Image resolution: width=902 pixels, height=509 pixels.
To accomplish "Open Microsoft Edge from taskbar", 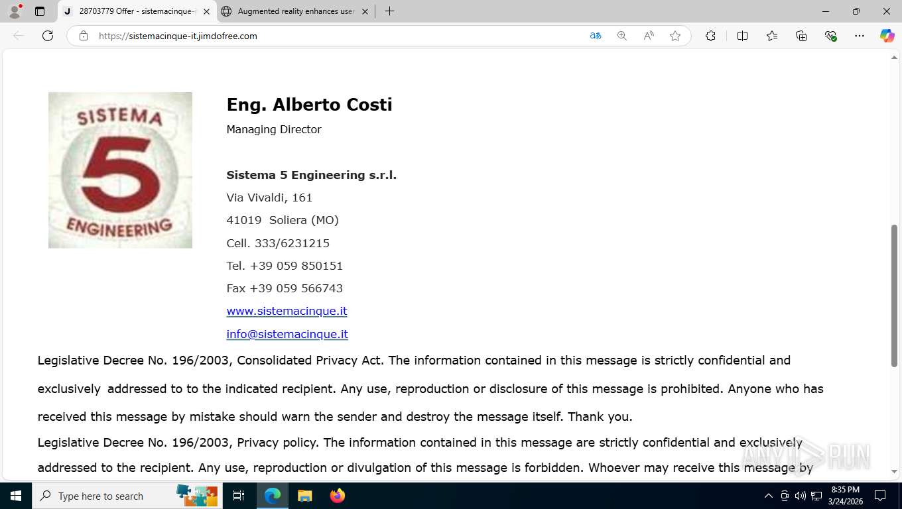I will [273, 496].
